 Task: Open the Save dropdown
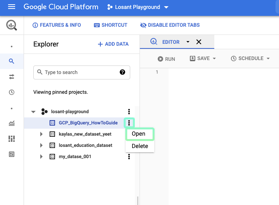(214, 59)
